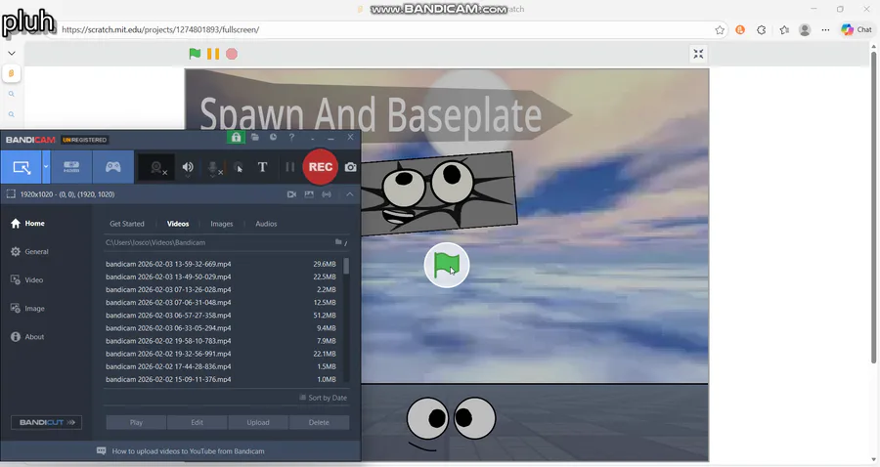Click Play button in Bandicam
The width and height of the screenshot is (880, 467).
(136, 423)
